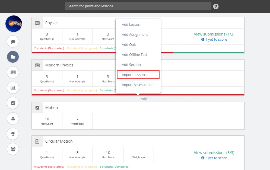
Task: Open the bar chart analytics icon
Action: pos(13,88)
